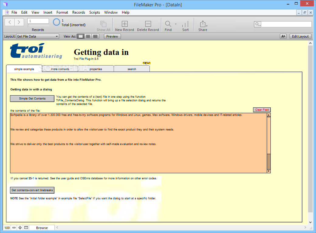The height and width of the screenshot is (233, 316).
Task: Click the contents field scrollbar thumb
Action: [269, 162]
